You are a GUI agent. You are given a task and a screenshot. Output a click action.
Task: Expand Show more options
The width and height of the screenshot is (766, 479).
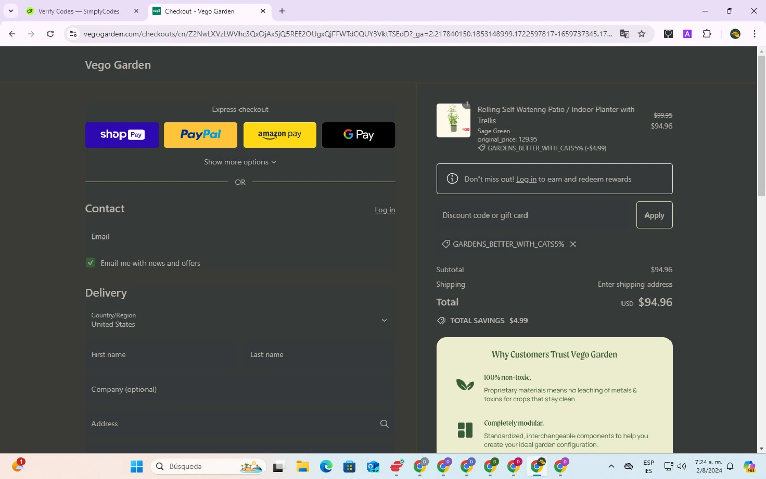[240, 162]
